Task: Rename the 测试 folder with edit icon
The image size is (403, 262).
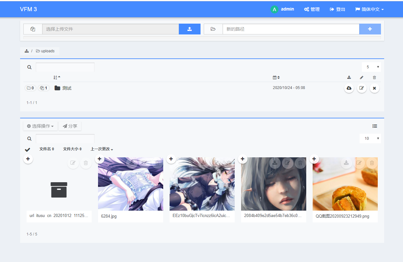Action: tap(362, 88)
